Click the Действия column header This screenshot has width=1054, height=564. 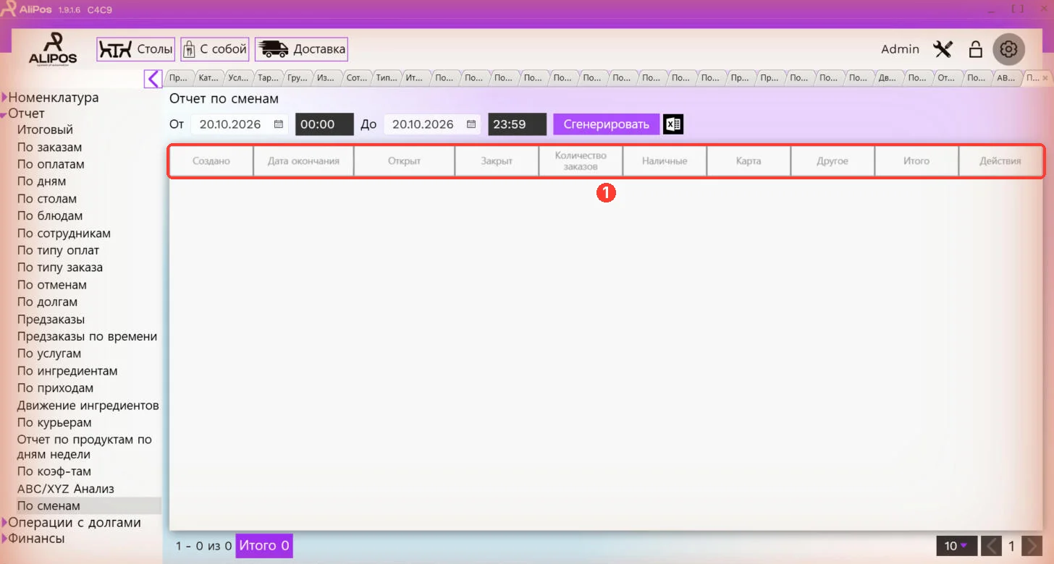pos(1000,161)
